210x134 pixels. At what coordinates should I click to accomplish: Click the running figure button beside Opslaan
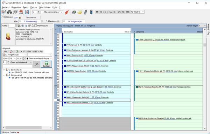[x=36, y=64]
